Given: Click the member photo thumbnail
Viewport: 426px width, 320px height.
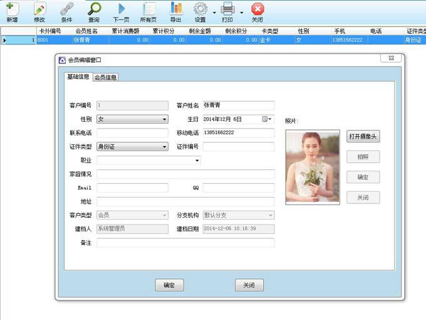Looking at the screenshot, I should point(313,167).
